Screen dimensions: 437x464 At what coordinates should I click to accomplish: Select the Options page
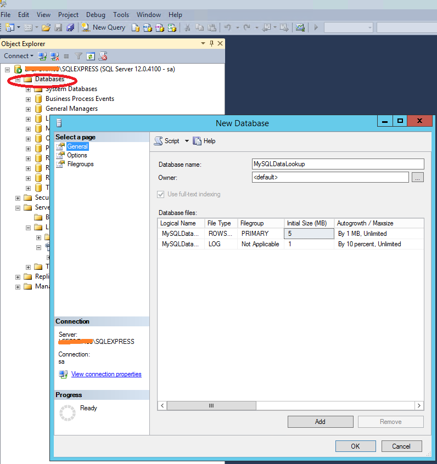(x=77, y=155)
